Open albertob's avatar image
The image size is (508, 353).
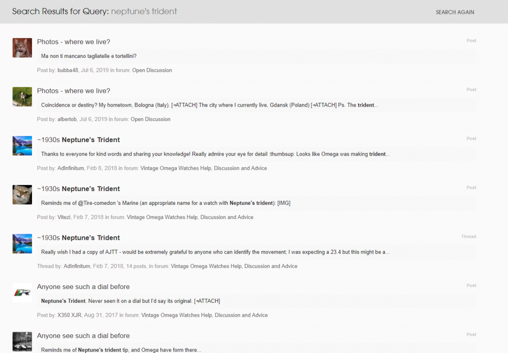[x=22, y=96]
